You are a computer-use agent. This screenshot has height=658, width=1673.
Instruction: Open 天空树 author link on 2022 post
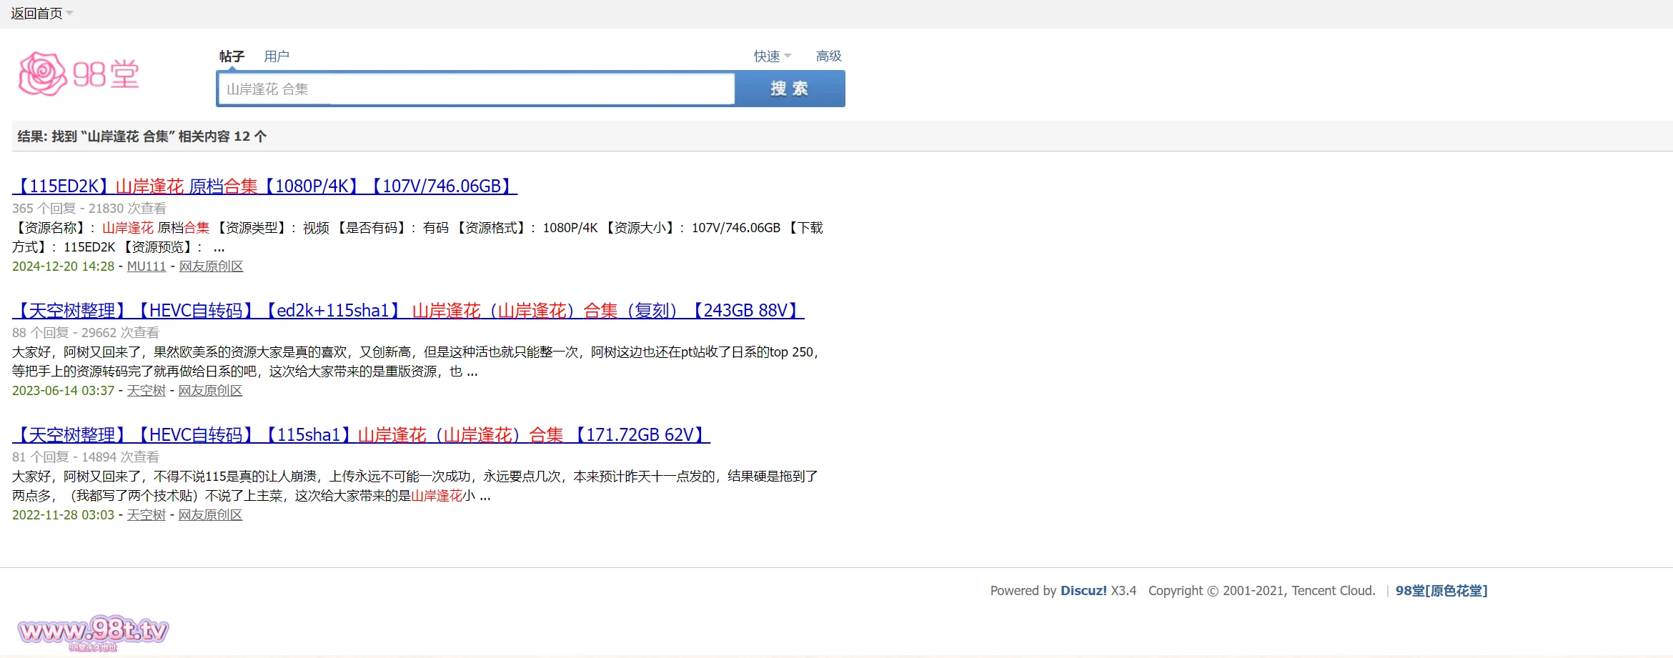pos(147,515)
